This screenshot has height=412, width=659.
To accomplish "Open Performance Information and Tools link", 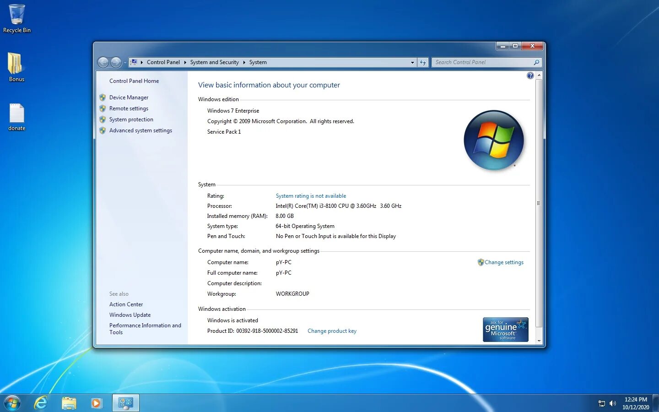I will [x=145, y=329].
